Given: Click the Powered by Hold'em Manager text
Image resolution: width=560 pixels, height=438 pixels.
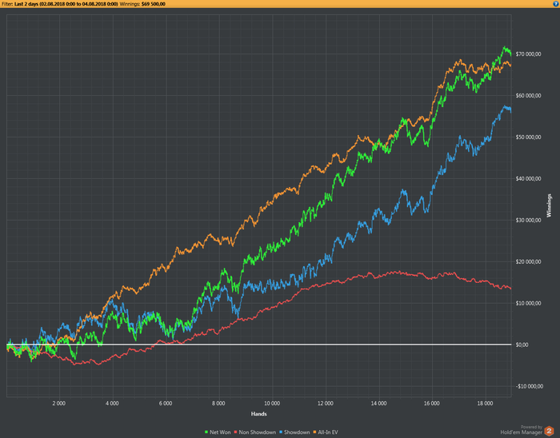Looking at the screenshot, I should click(522, 430).
